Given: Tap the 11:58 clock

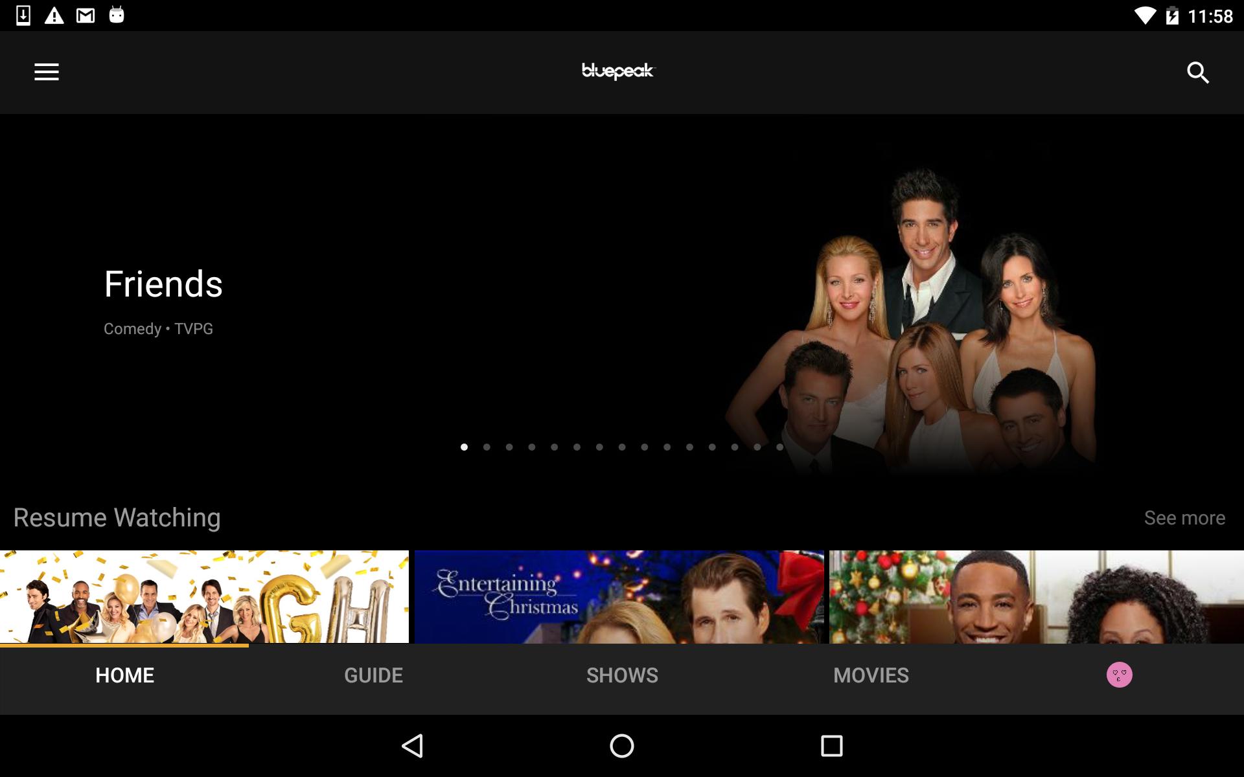Looking at the screenshot, I should 1210,16.
